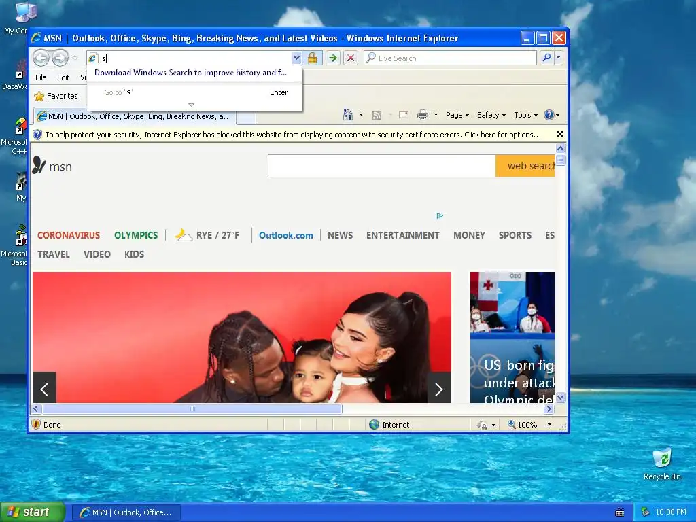Open the KIDS section link
The width and height of the screenshot is (696, 522).
[134, 254]
